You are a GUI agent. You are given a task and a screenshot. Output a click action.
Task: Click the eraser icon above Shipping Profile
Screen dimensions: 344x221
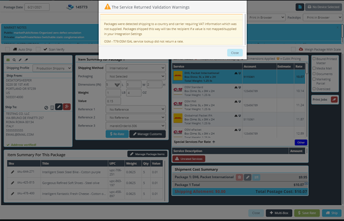26,60
